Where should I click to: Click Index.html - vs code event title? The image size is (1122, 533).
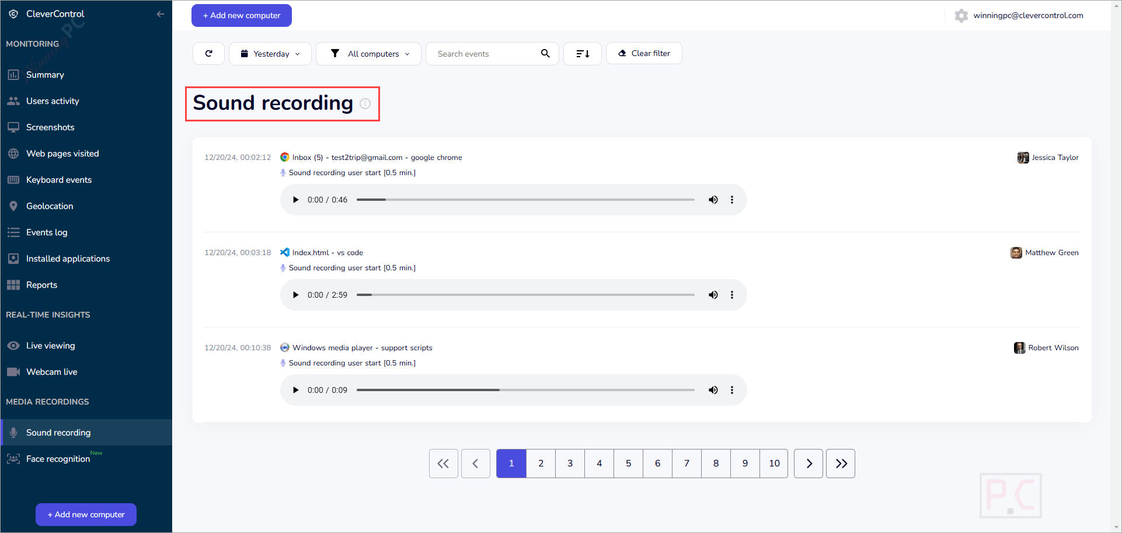[x=327, y=253]
